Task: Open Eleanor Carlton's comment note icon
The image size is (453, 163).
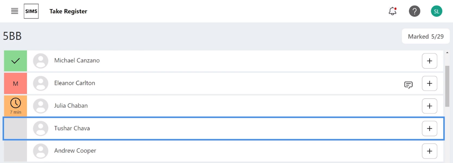Action: (408, 85)
